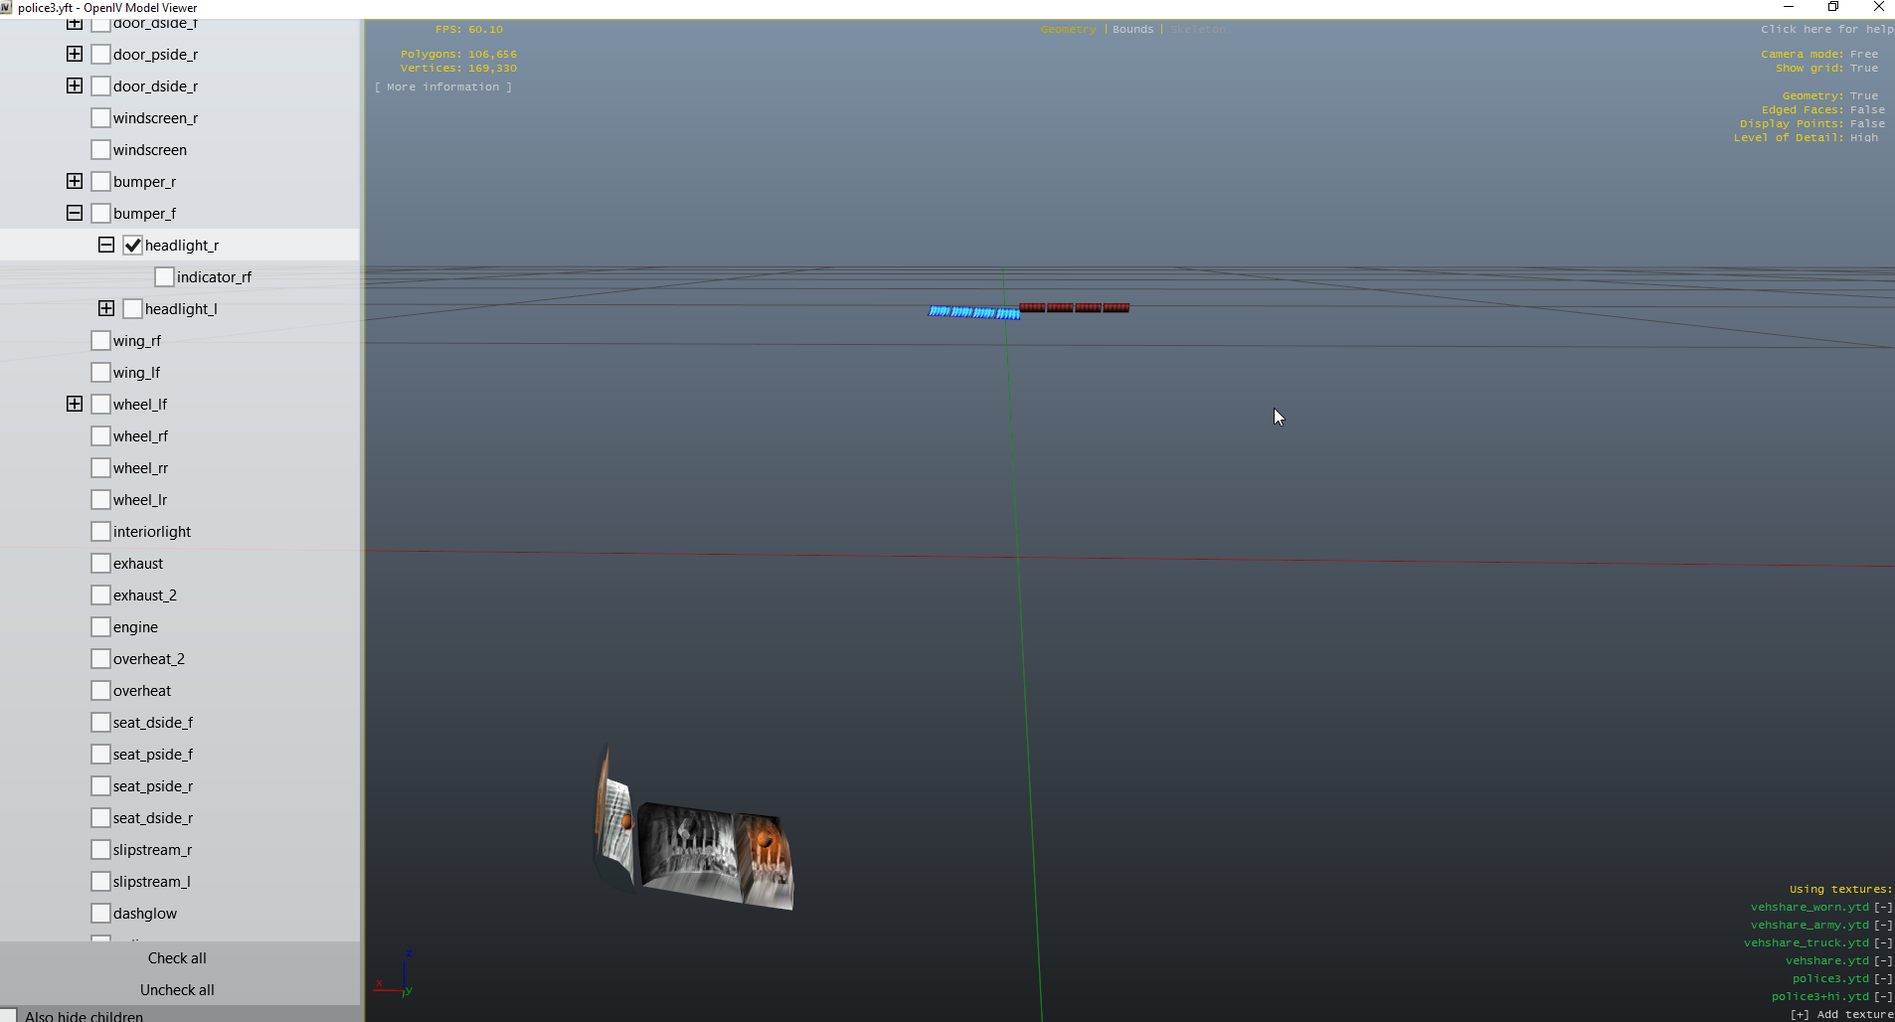Tick the interiorlight checkbox
The width and height of the screenshot is (1895, 1022).
[x=100, y=531]
